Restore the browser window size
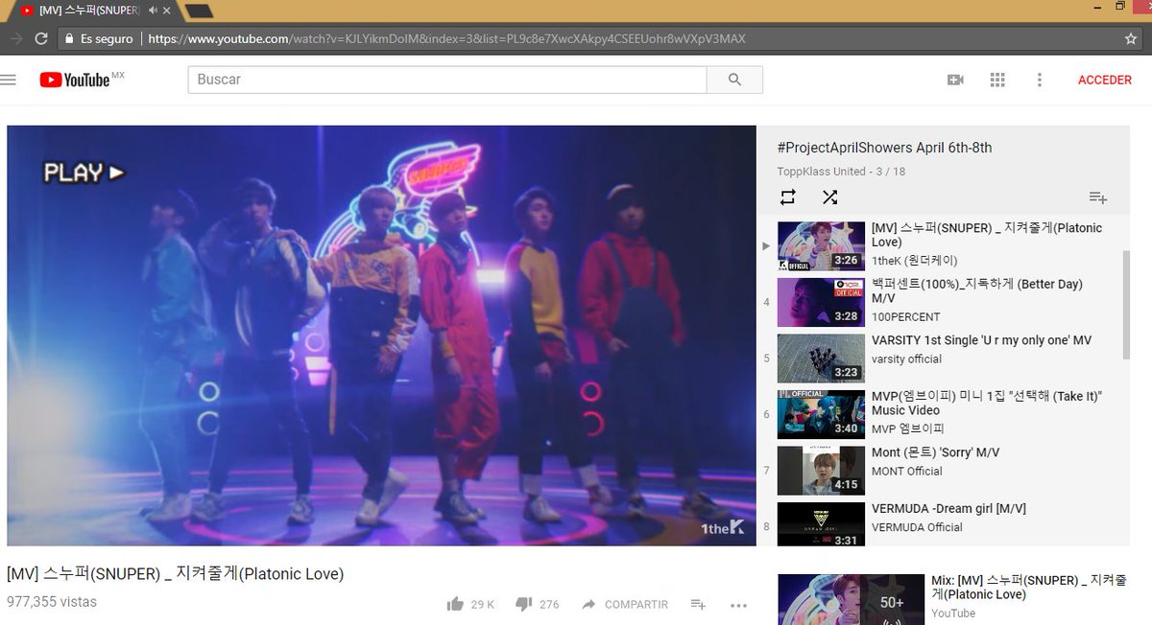Screen dimensions: 1152x625 (1119, 6)
